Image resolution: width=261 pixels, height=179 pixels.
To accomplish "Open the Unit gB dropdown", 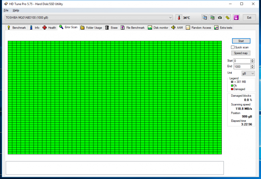I will 248,73.
